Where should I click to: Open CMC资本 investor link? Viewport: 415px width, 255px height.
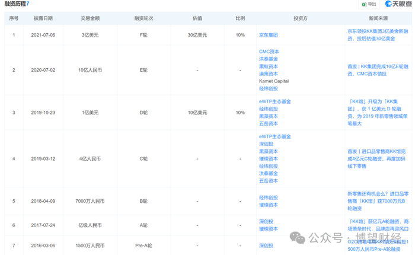pos(269,52)
